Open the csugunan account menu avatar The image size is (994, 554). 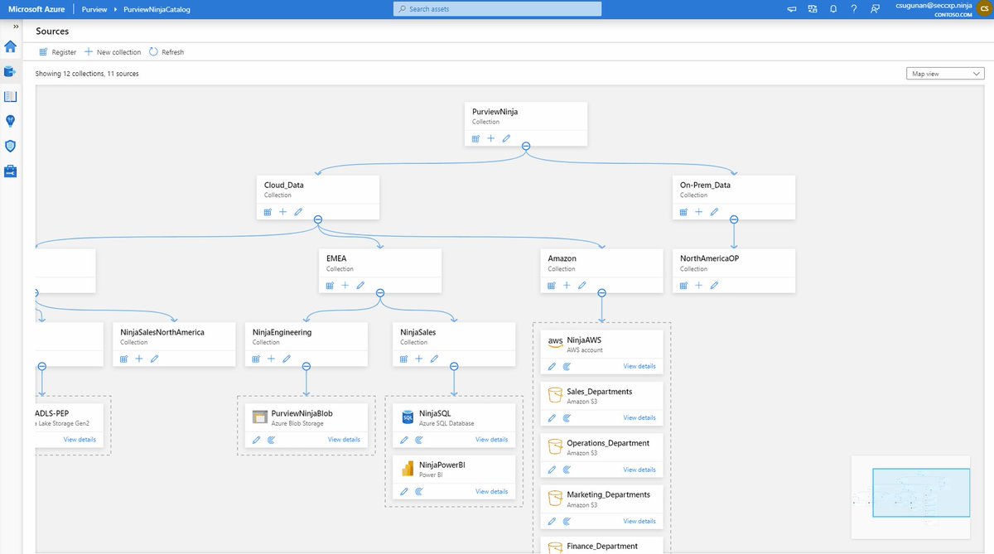[983, 9]
